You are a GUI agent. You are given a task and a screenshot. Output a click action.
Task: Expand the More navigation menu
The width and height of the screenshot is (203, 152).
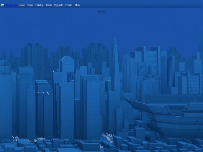(x=77, y=5)
